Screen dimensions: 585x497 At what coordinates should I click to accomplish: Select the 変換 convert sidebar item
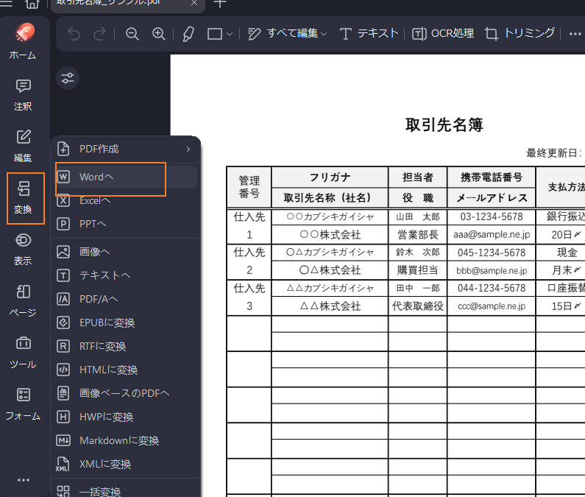click(x=23, y=198)
